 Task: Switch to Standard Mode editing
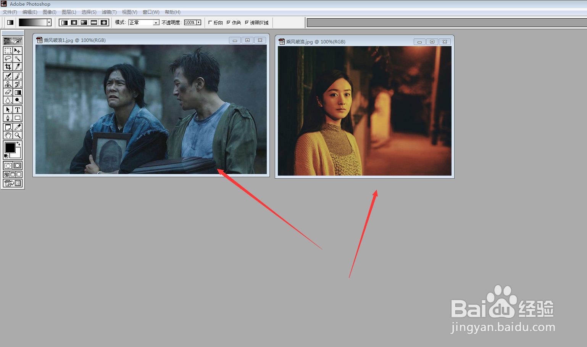coord(8,166)
